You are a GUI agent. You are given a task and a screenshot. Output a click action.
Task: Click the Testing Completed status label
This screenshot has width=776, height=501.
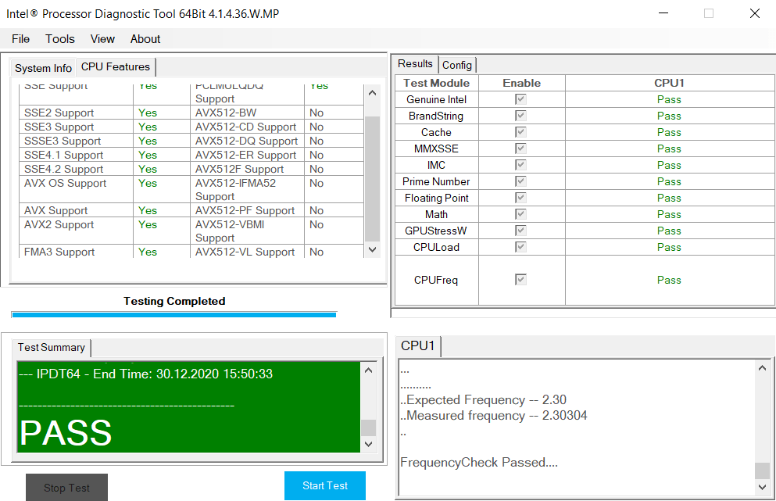pyautogui.click(x=174, y=301)
